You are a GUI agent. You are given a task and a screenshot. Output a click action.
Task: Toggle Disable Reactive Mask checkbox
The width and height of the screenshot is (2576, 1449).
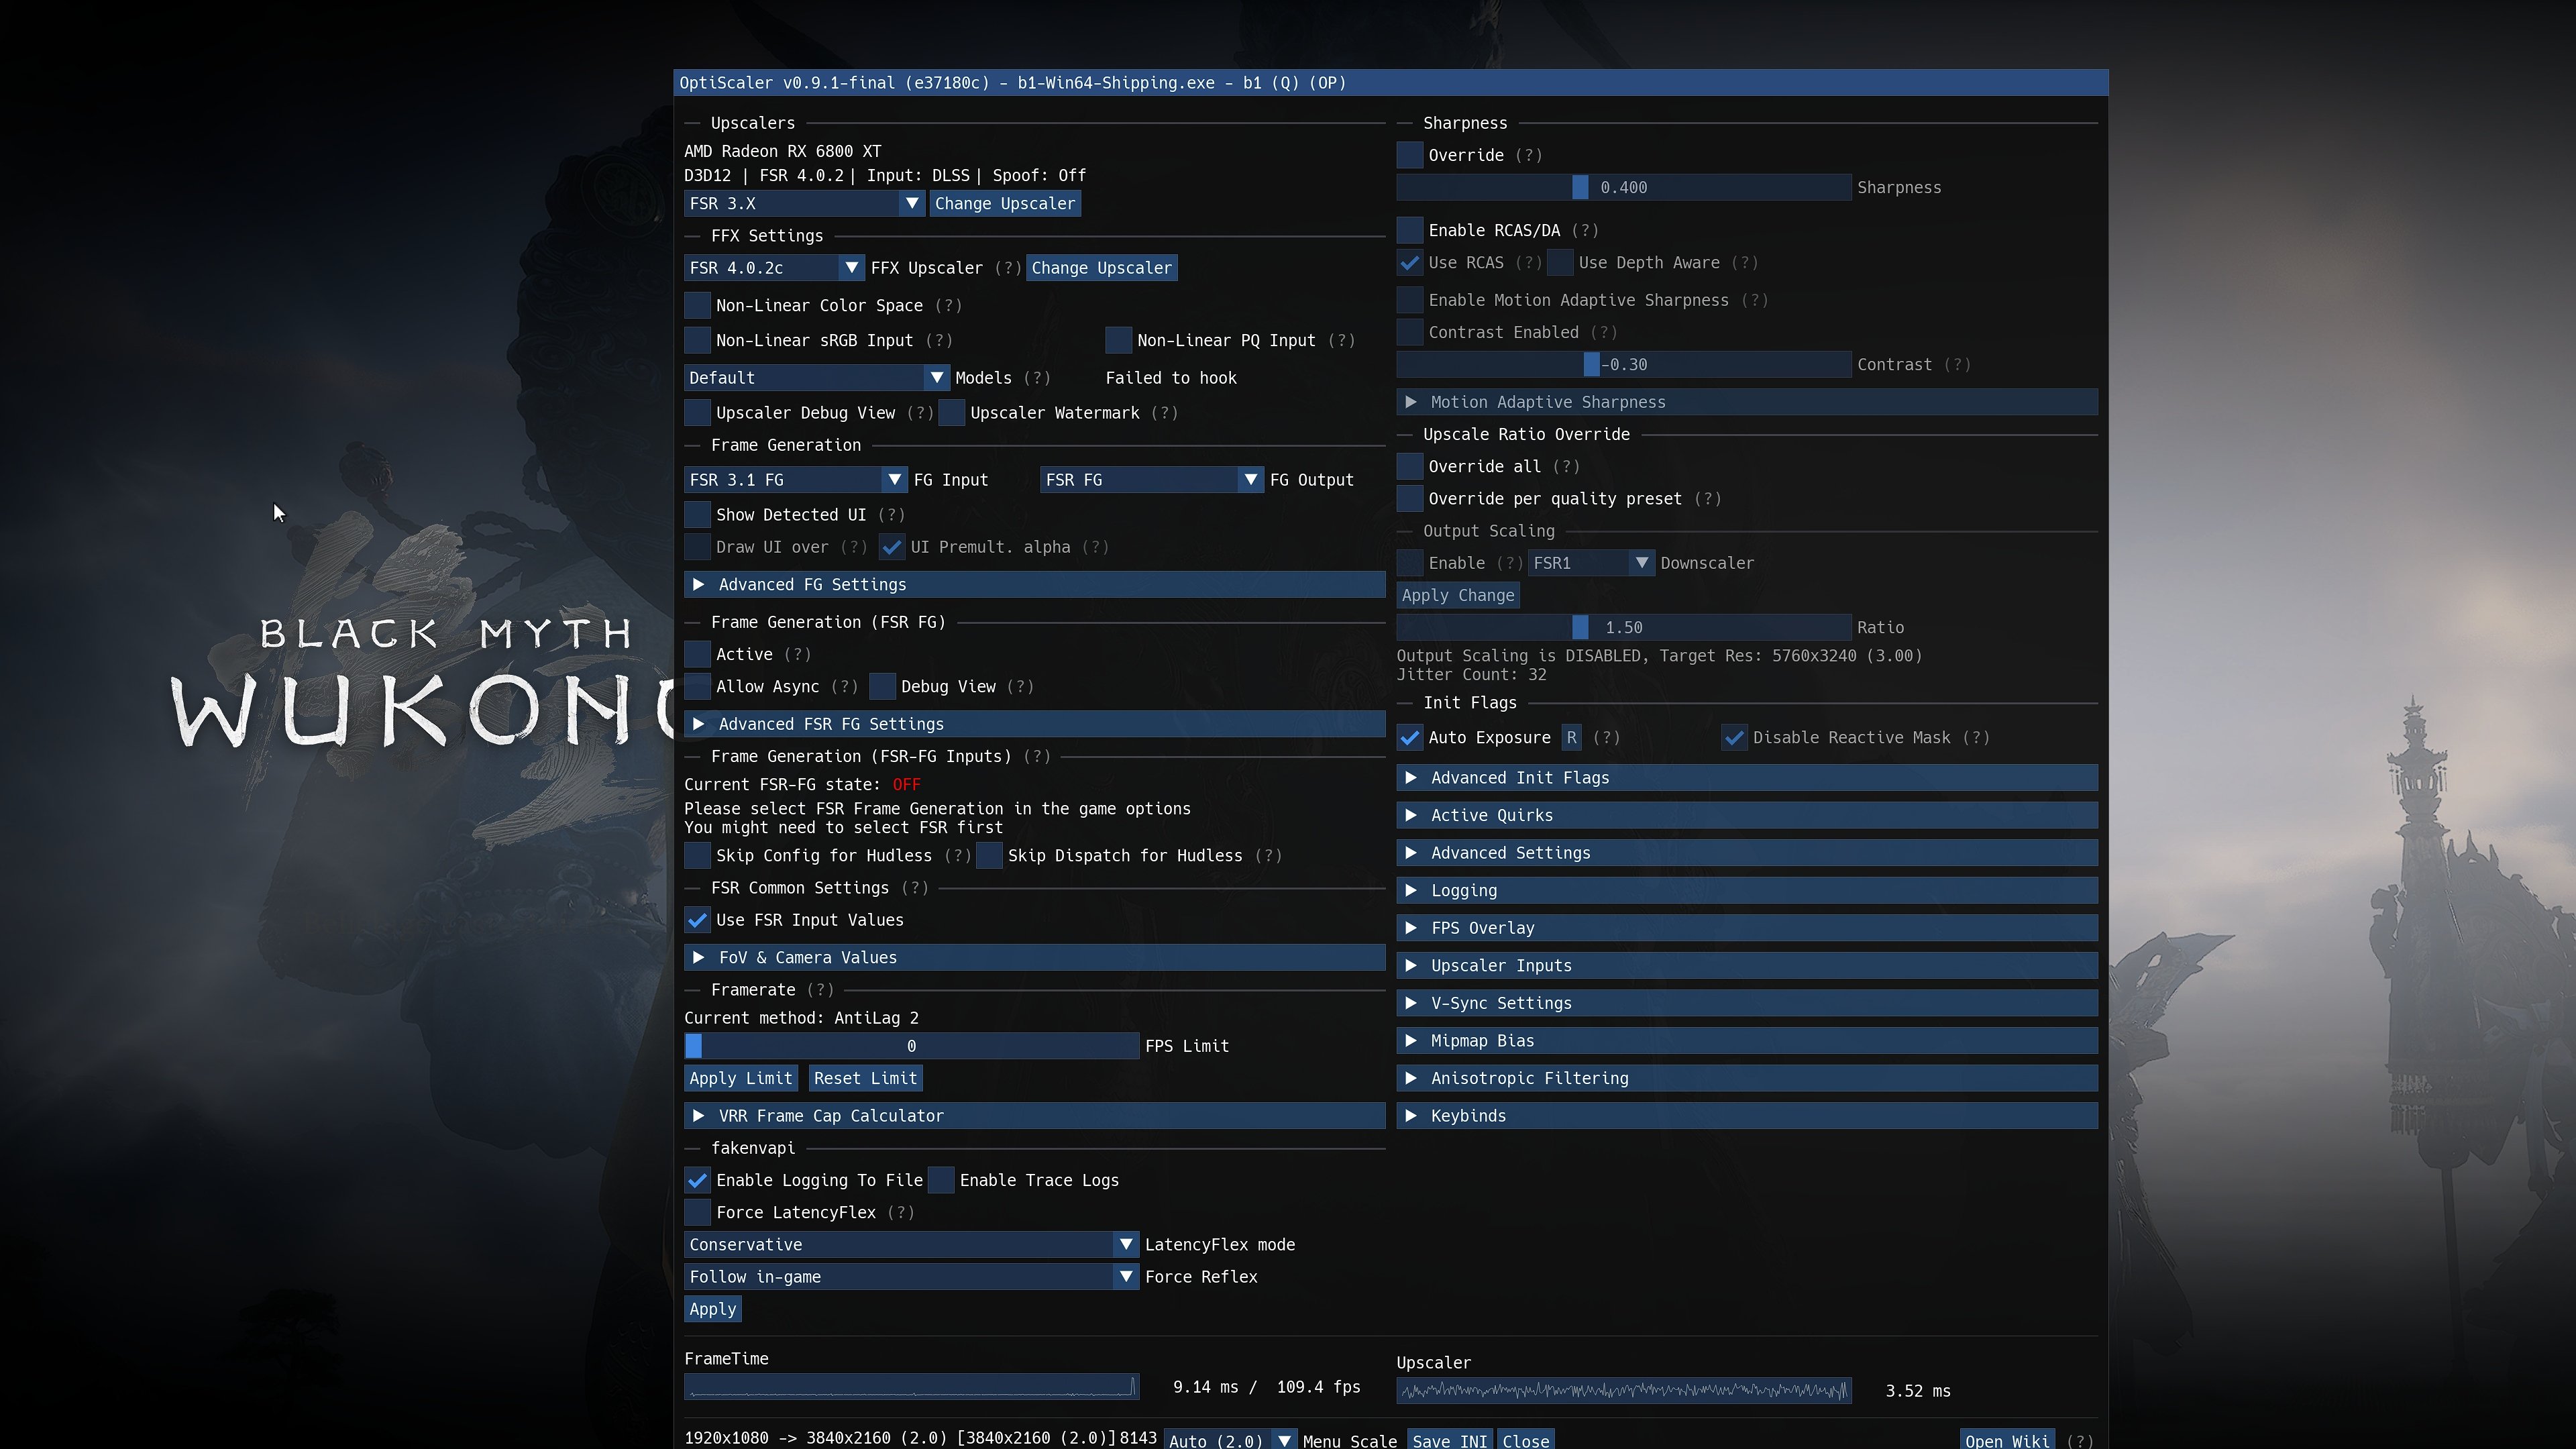[1734, 738]
